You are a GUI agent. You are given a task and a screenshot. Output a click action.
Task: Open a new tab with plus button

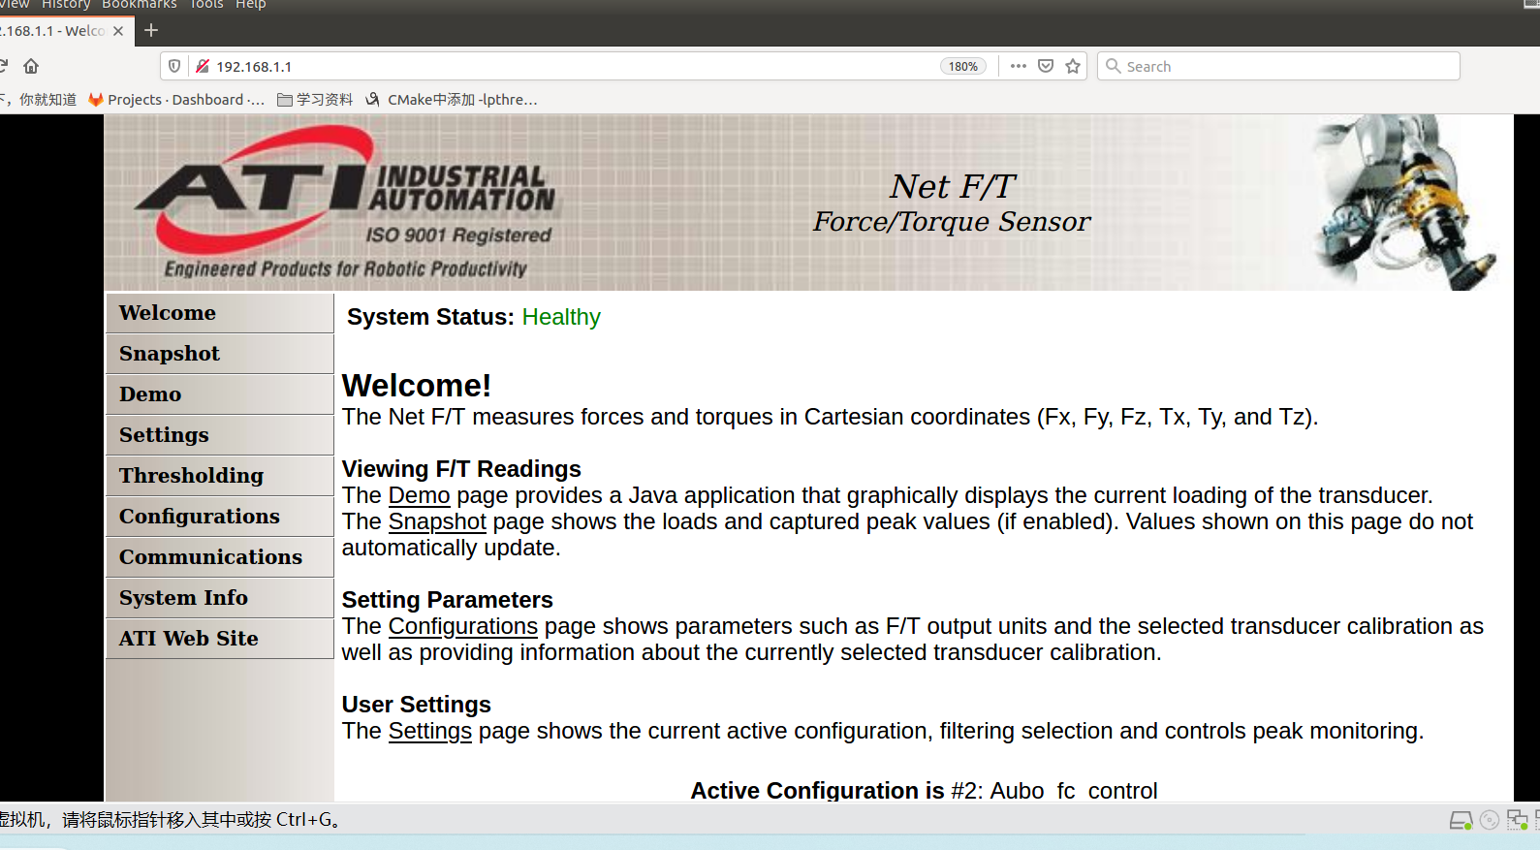point(151,30)
